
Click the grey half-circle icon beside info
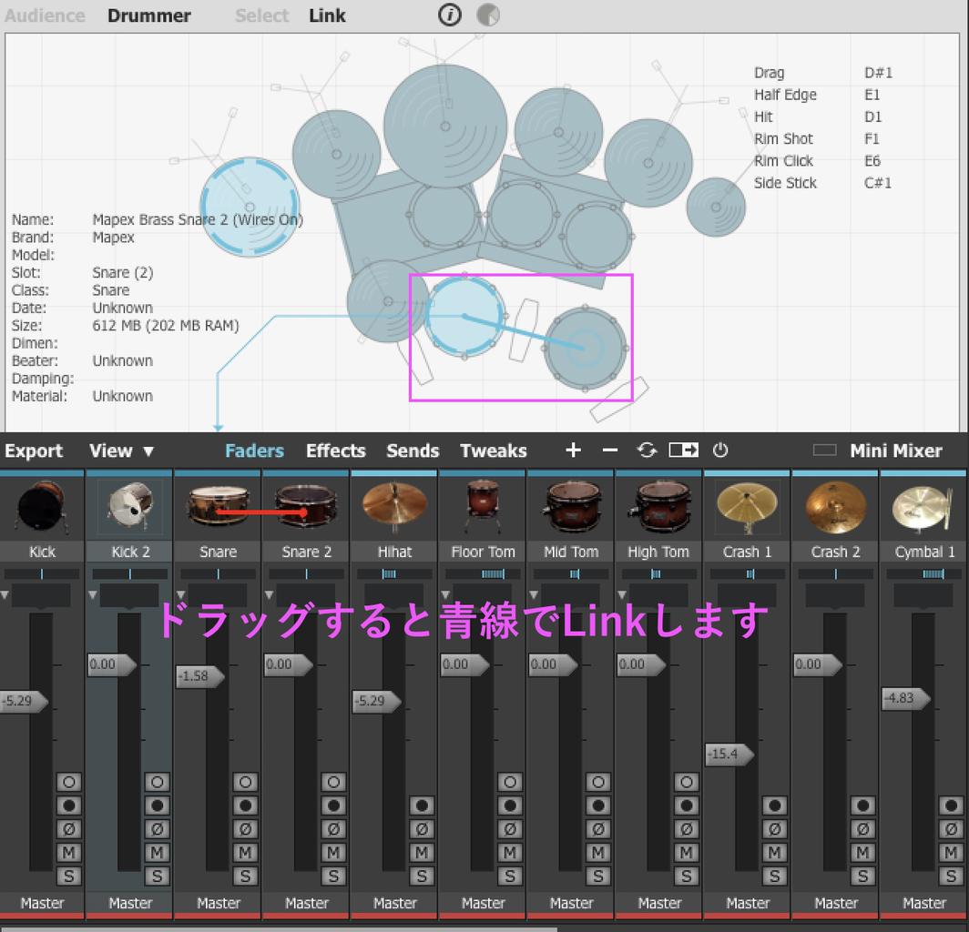pos(487,15)
